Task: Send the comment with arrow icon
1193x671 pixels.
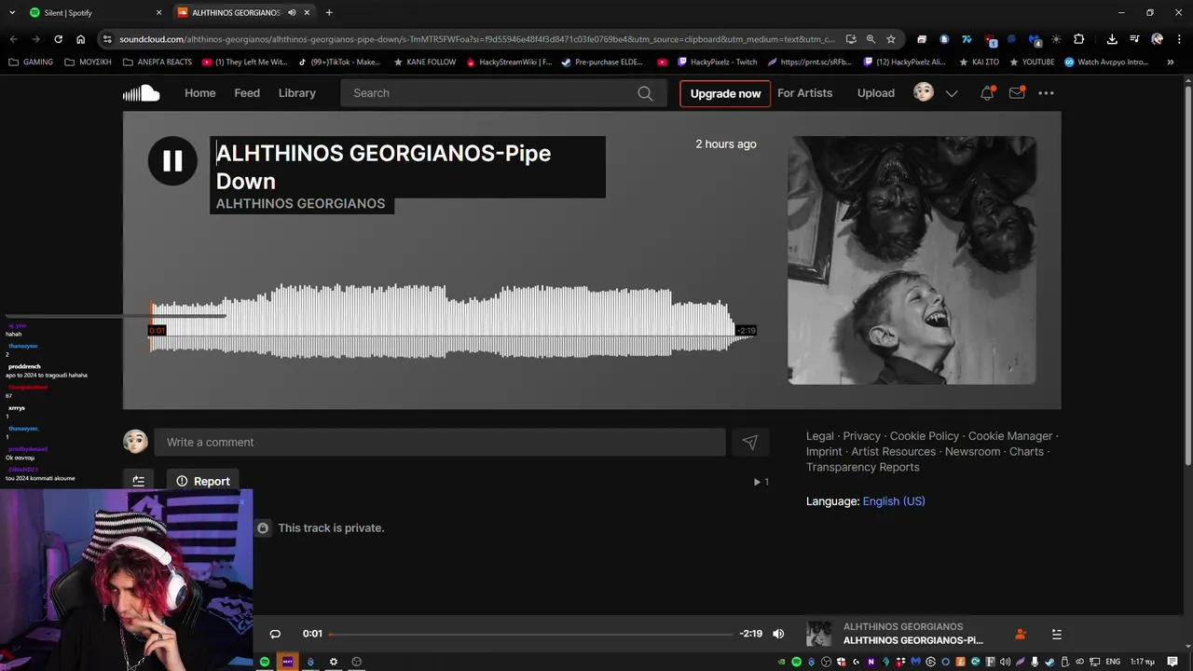Action: (x=750, y=443)
